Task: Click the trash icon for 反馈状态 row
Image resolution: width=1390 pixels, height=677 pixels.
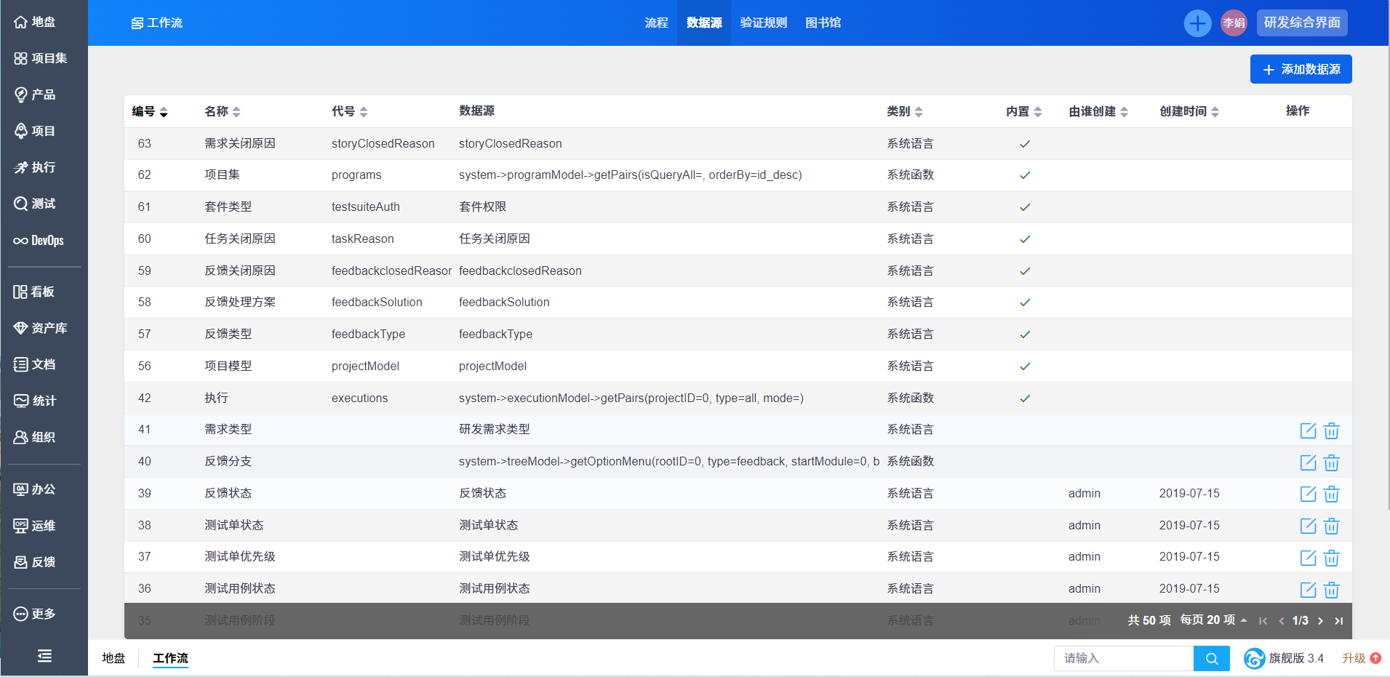Action: pyautogui.click(x=1331, y=494)
